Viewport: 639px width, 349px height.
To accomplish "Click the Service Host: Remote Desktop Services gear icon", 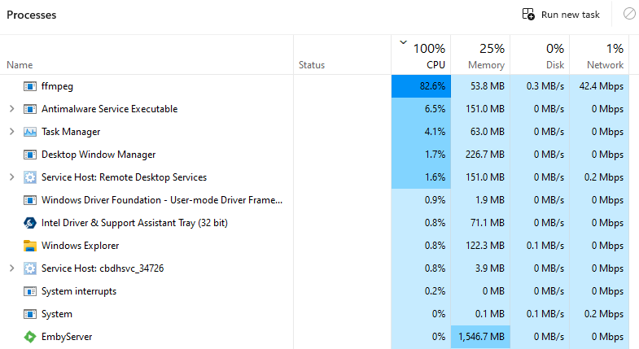I will click(30, 177).
